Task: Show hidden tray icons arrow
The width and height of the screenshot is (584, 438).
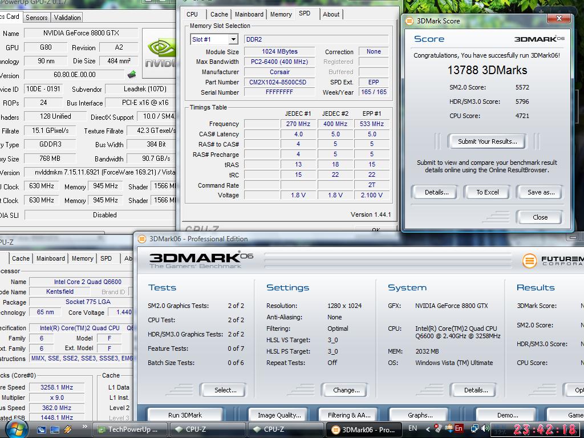Action: point(428,429)
